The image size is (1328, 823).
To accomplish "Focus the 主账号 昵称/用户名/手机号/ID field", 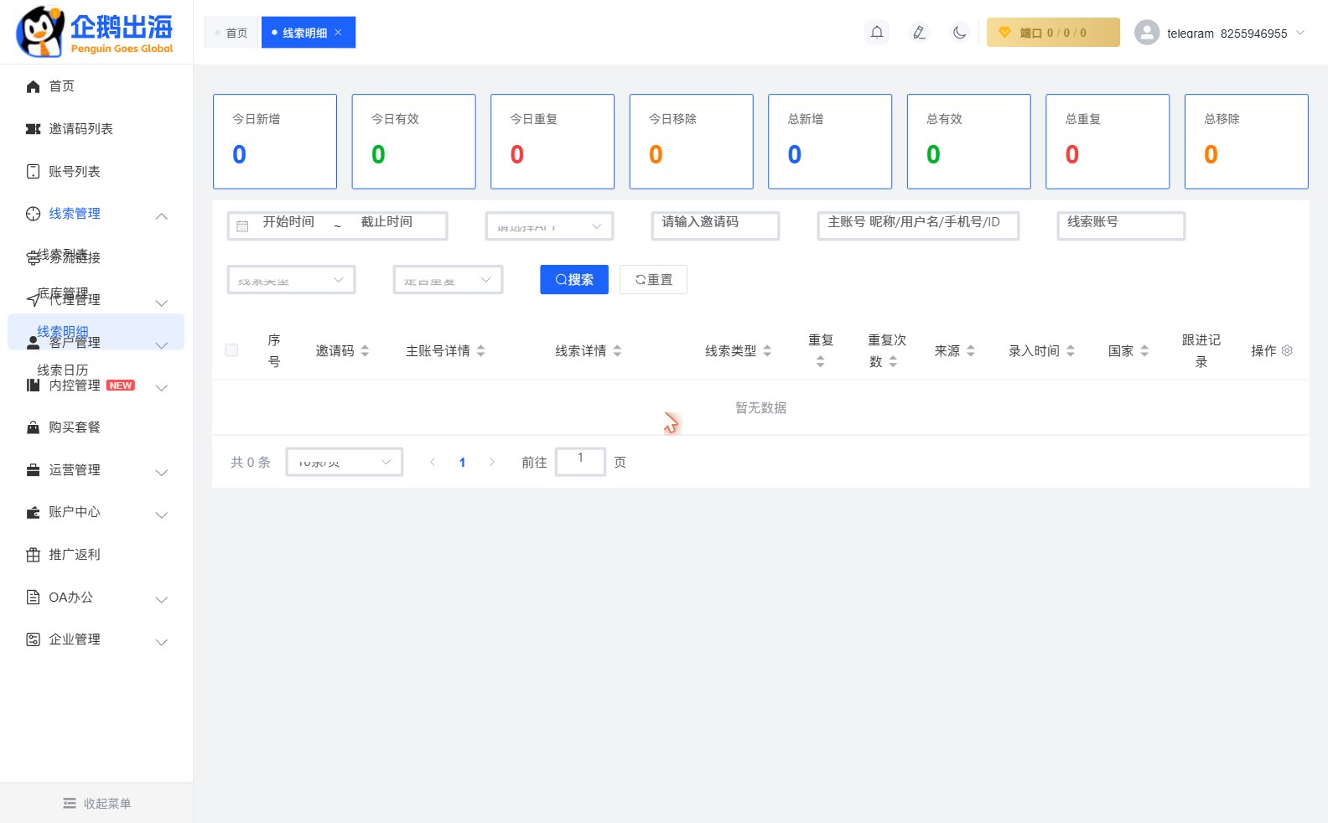I will 918,226.
